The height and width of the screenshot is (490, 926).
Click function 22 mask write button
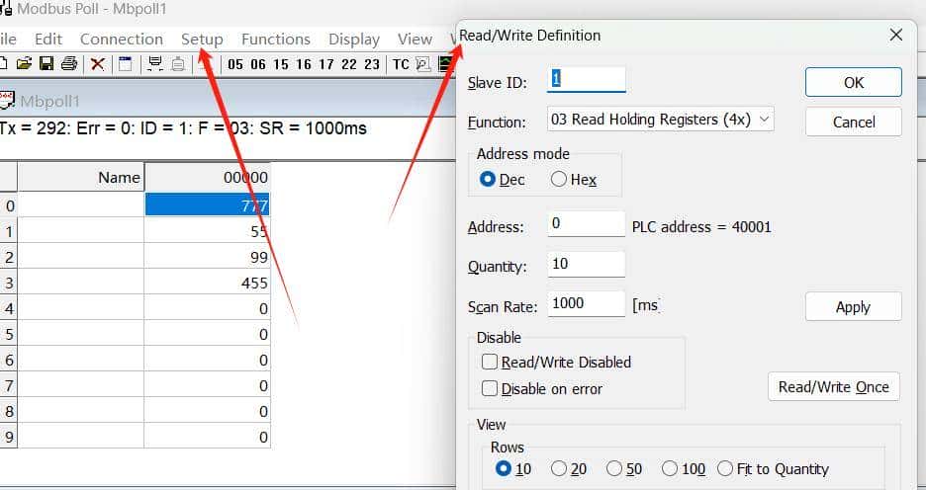tap(349, 64)
